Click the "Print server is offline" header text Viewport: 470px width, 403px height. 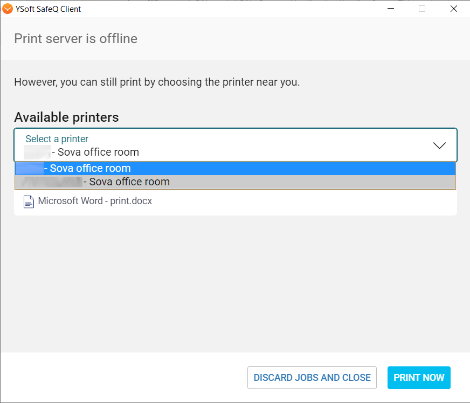[x=75, y=39]
